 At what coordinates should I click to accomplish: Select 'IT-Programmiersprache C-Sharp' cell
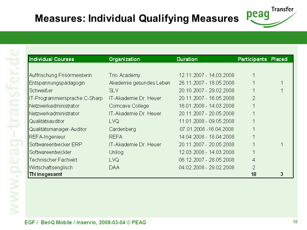[66, 98]
